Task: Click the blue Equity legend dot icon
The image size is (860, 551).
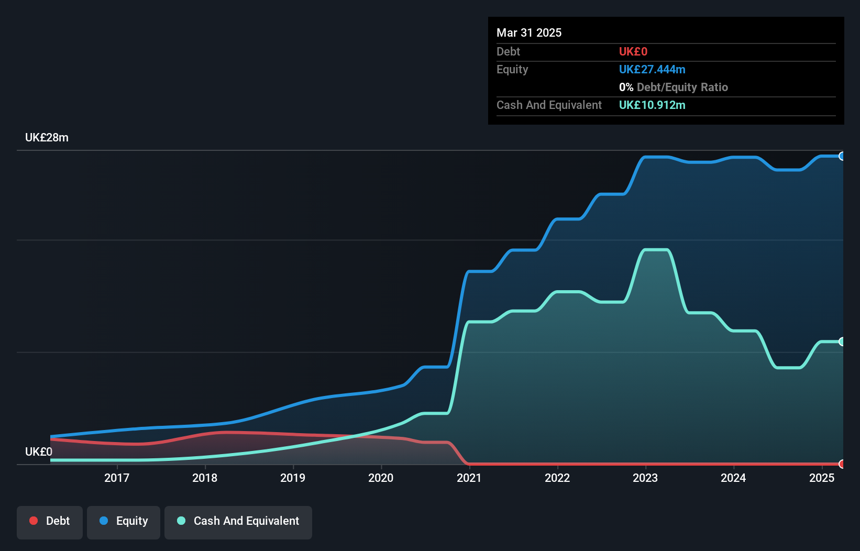Action: [x=104, y=521]
